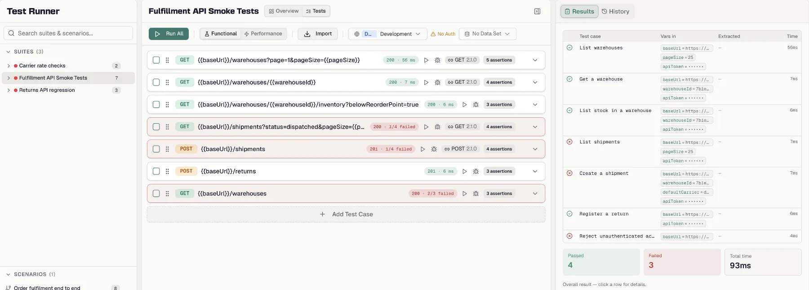The width and height of the screenshot is (809, 290).
Task: Collapse the SCENARIOS section
Action: [x=8, y=274]
